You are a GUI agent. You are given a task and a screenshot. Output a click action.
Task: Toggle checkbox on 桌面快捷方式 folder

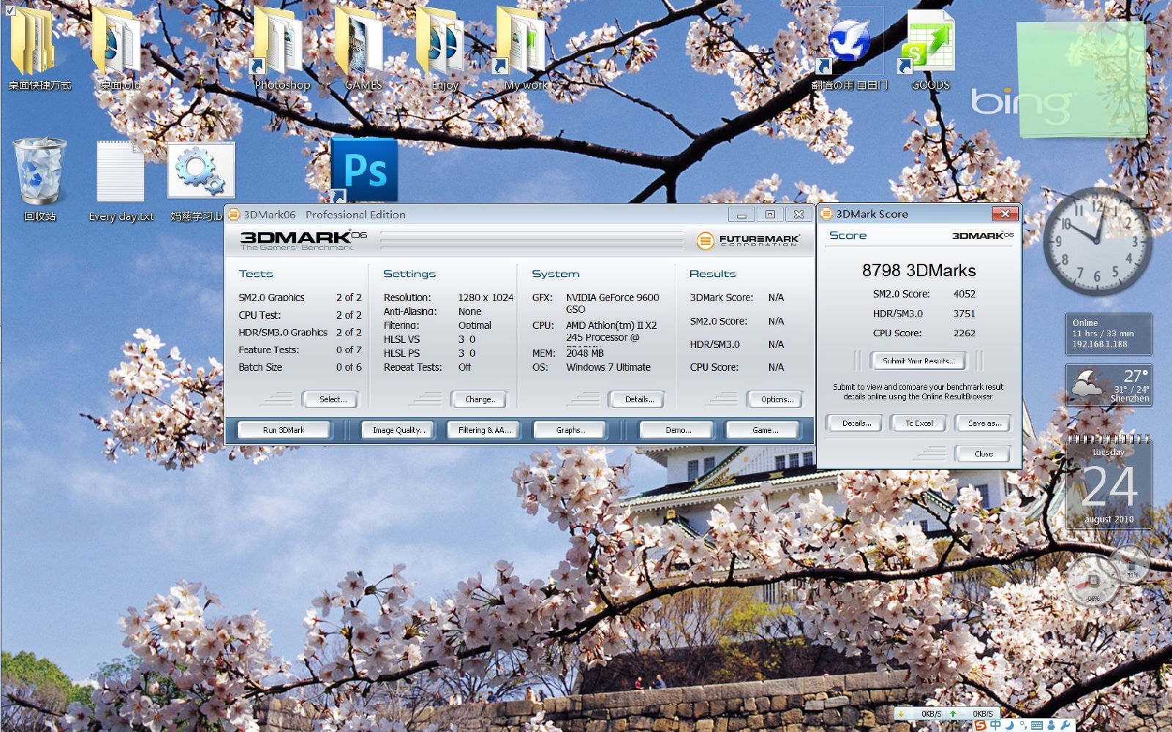point(10,10)
